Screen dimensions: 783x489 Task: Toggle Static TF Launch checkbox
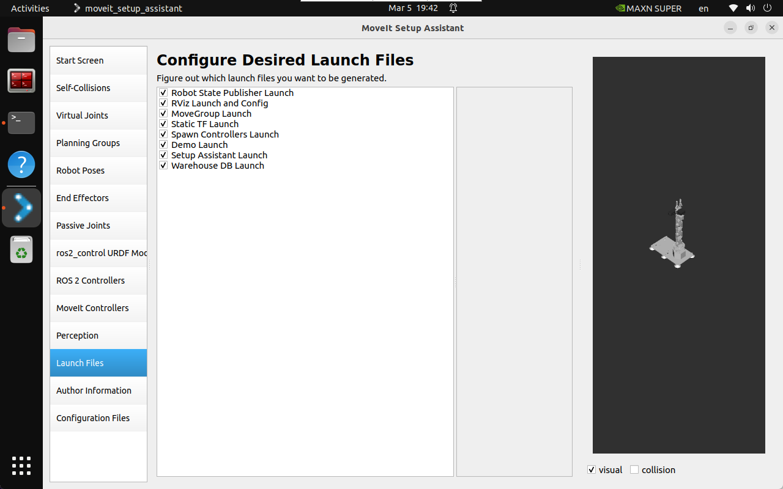click(163, 124)
